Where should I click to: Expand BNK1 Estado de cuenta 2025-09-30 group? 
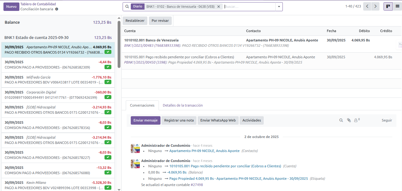point(36,37)
